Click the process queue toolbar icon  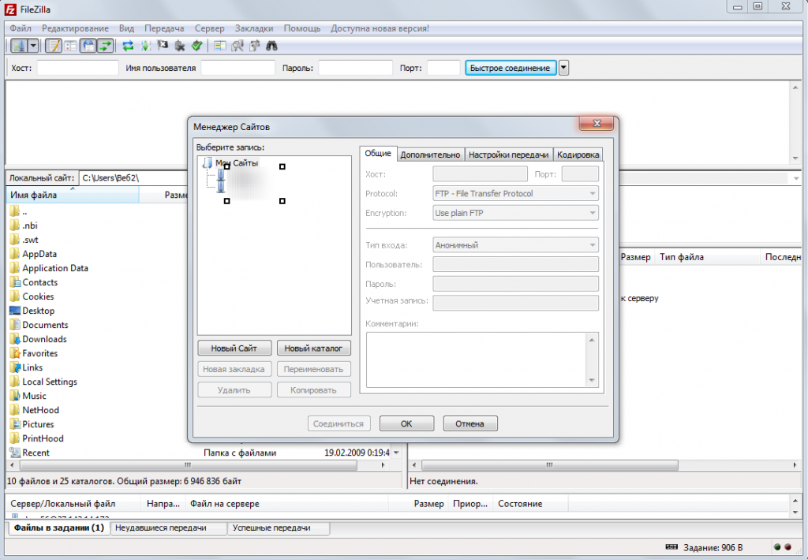coord(145,46)
